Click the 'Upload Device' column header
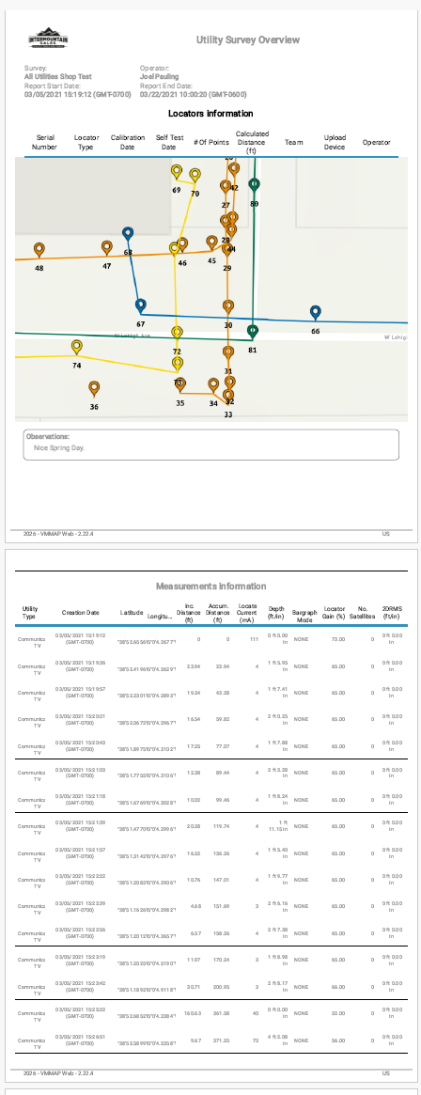Screen dimensions: 421x1095 [x=335, y=143]
